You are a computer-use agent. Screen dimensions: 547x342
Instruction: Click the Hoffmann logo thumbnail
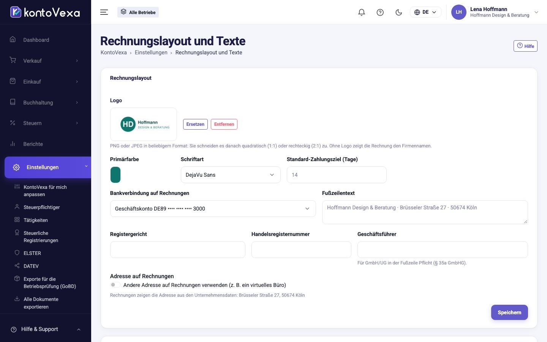click(x=144, y=124)
